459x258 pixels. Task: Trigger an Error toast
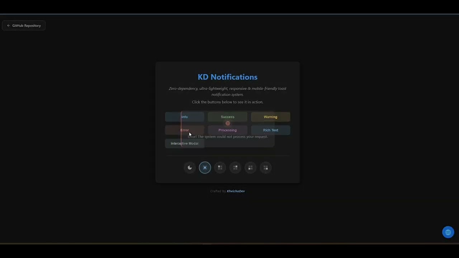click(184, 130)
